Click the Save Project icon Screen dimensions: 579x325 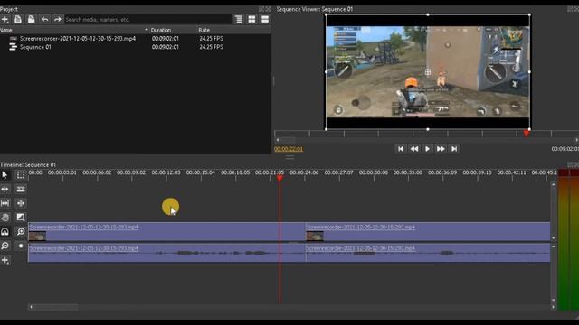click(31, 19)
